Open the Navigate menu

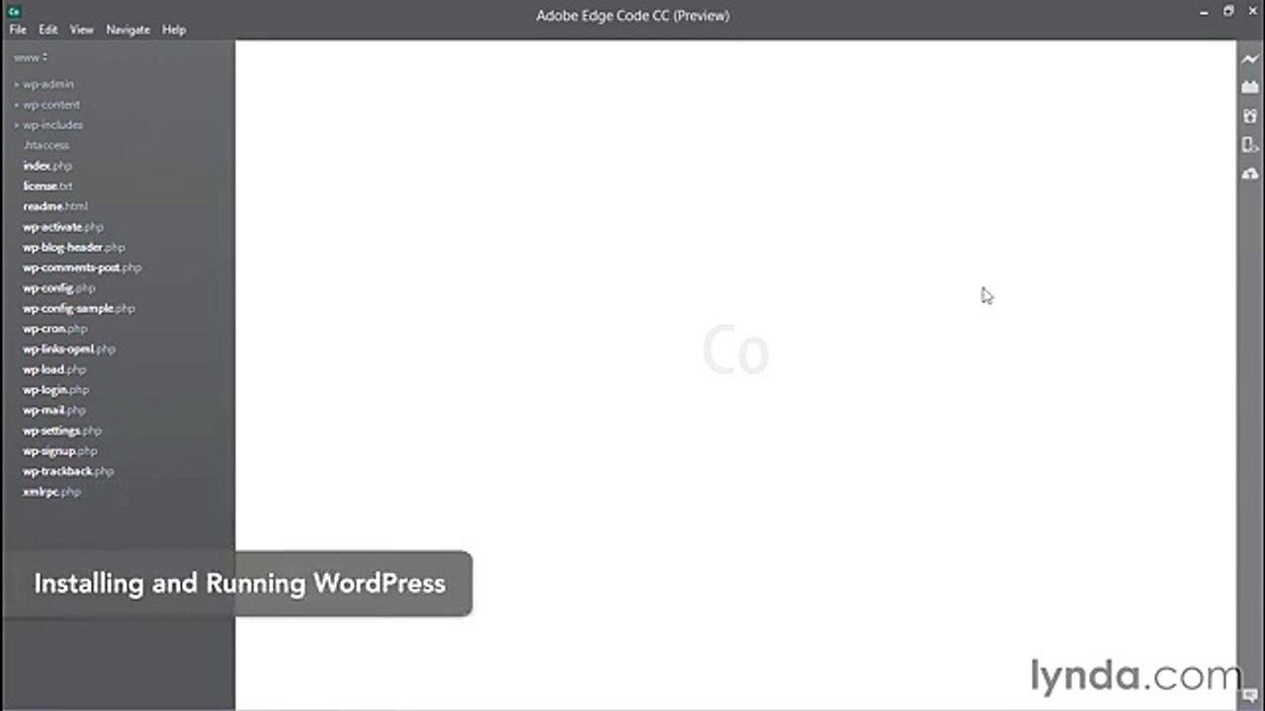pos(127,30)
